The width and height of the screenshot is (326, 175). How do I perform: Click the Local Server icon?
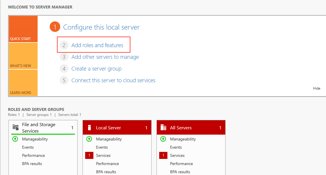click(x=89, y=128)
